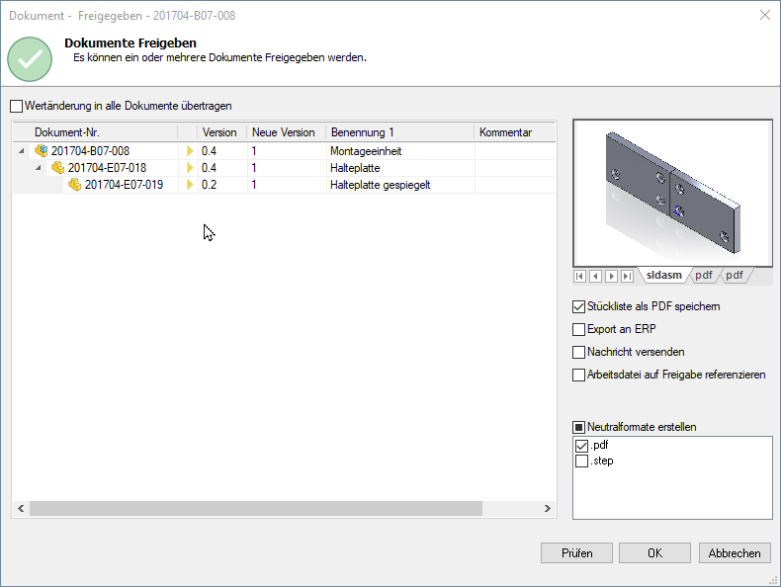Screen dimensions: 781x587
Task: Click right arrow of horizontal scrollbar
Action: pyautogui.click(x=549, y=508)
